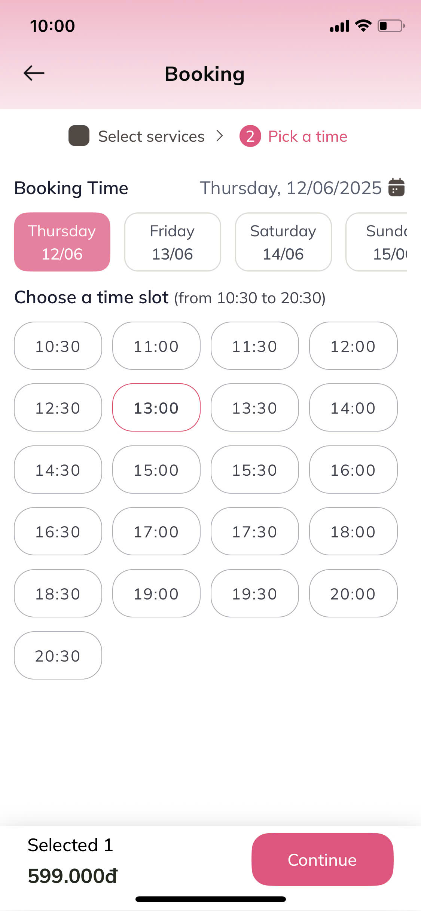This screenshot has width=421, height=911.
Task: Tap the Wi-Fi status icon
Action: click(x=363, y=25)
